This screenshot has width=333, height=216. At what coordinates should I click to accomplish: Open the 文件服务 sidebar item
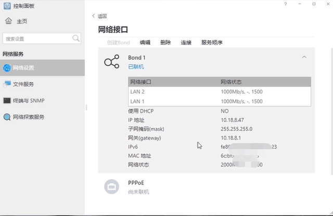pos(24,84)
